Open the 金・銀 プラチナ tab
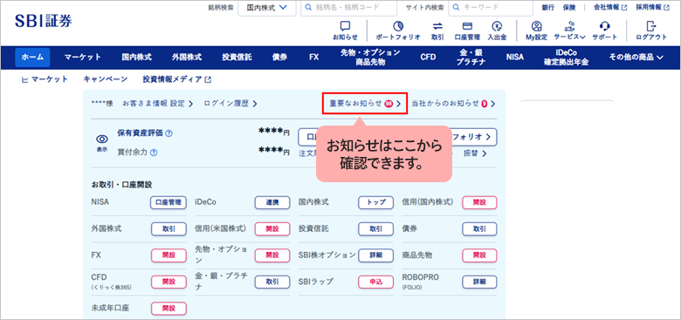This screenshot has height=320, width=681. coord(471,58)
